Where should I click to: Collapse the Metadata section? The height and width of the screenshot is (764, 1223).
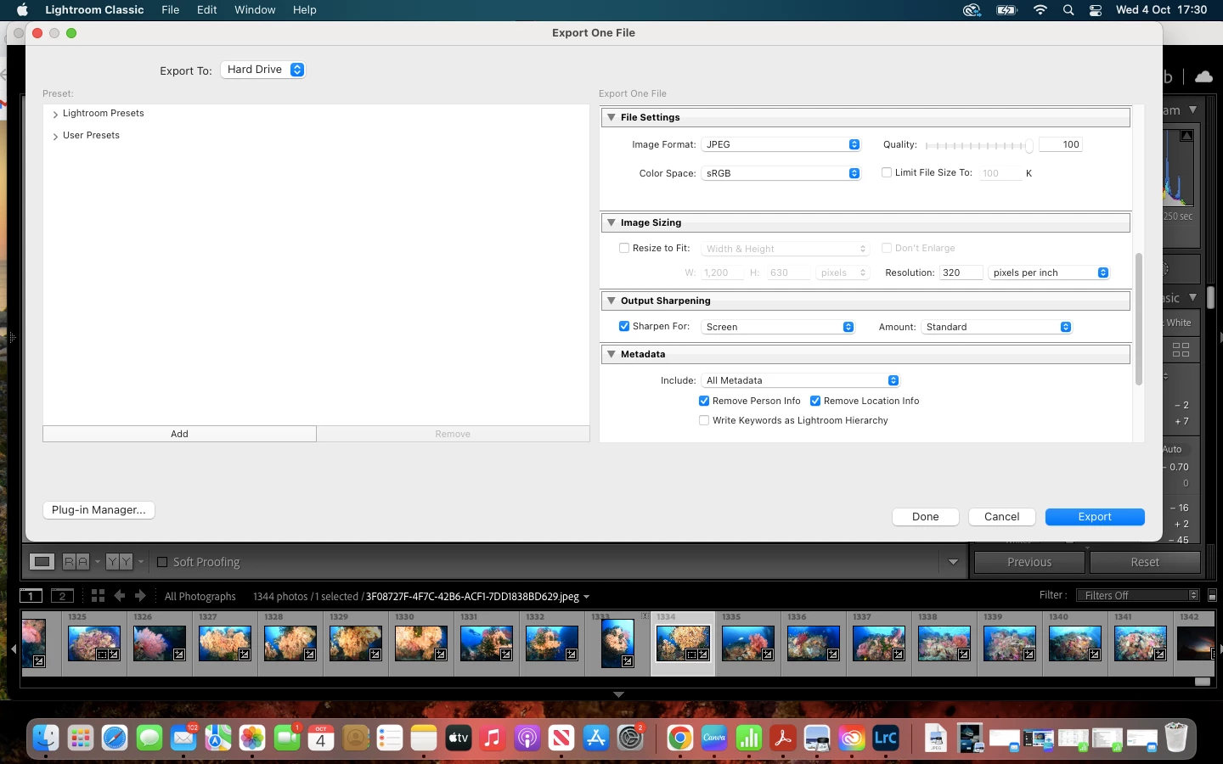(x=611, y=354)
